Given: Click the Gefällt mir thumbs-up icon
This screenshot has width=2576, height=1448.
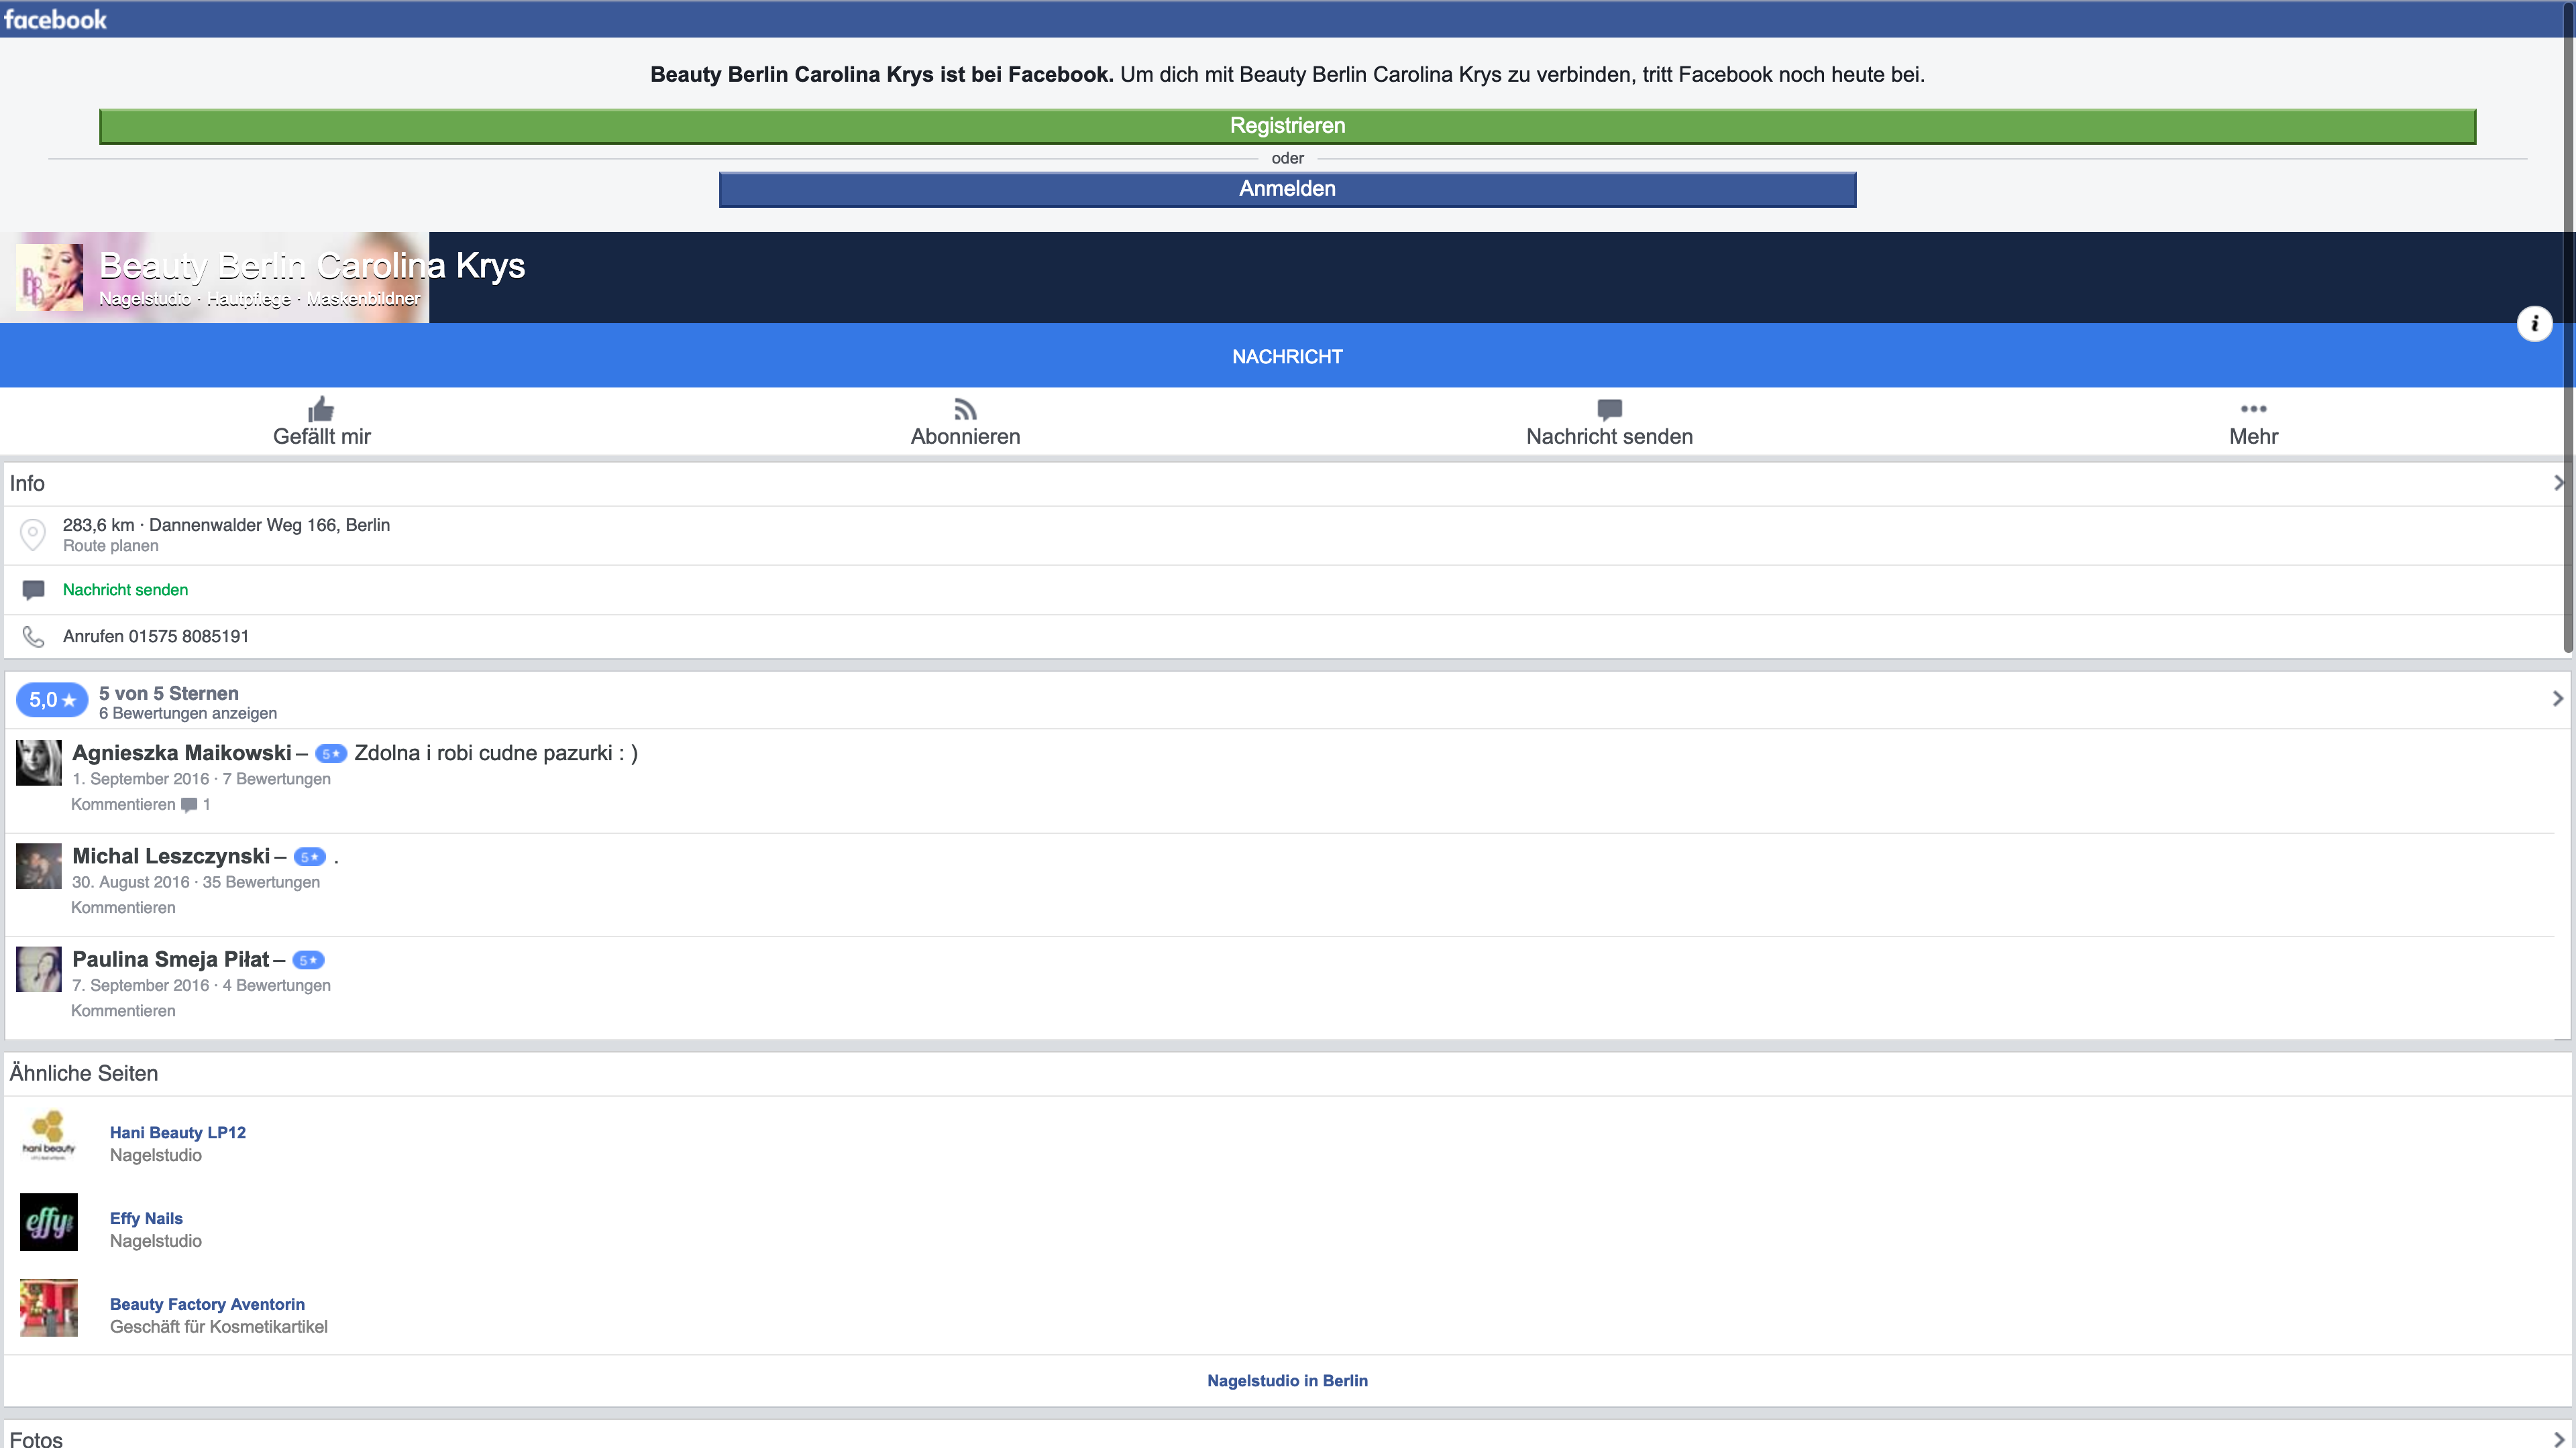Looking at the screenshot, I should [321, 410].
